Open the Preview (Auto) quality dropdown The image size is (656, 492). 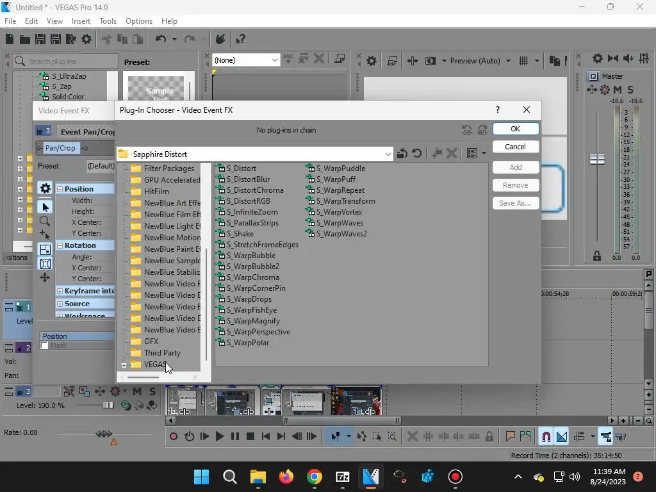tap(508, 61)
